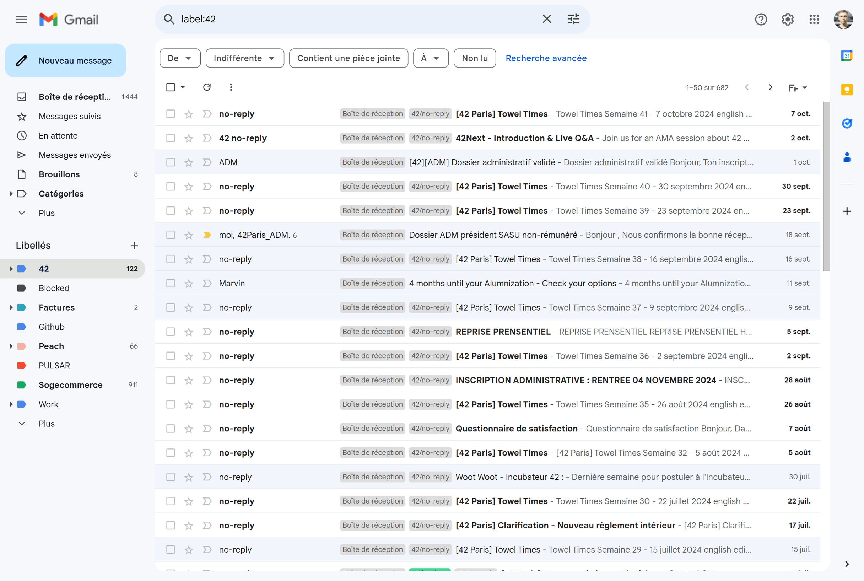Refresh the message list

[207, 87]
